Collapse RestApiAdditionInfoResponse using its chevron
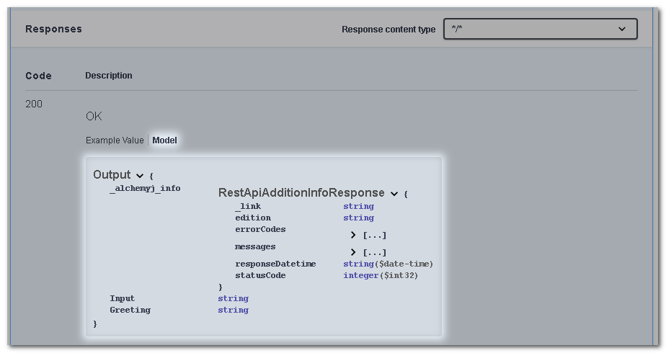666x353 pixels. tap(394, 194)
